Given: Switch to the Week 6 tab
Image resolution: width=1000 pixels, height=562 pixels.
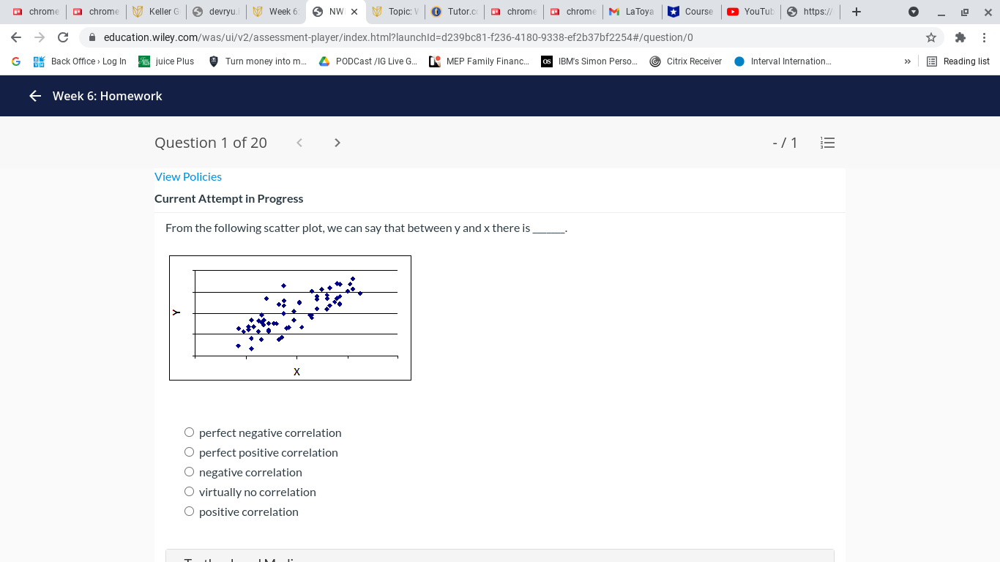Looking at the screenshot, I should coord(275,12).
